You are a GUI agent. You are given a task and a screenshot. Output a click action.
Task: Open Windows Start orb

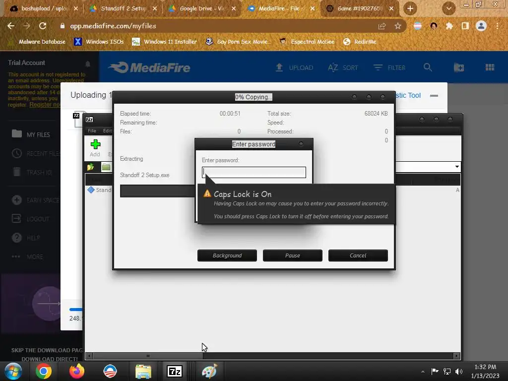tap(13, 371)
